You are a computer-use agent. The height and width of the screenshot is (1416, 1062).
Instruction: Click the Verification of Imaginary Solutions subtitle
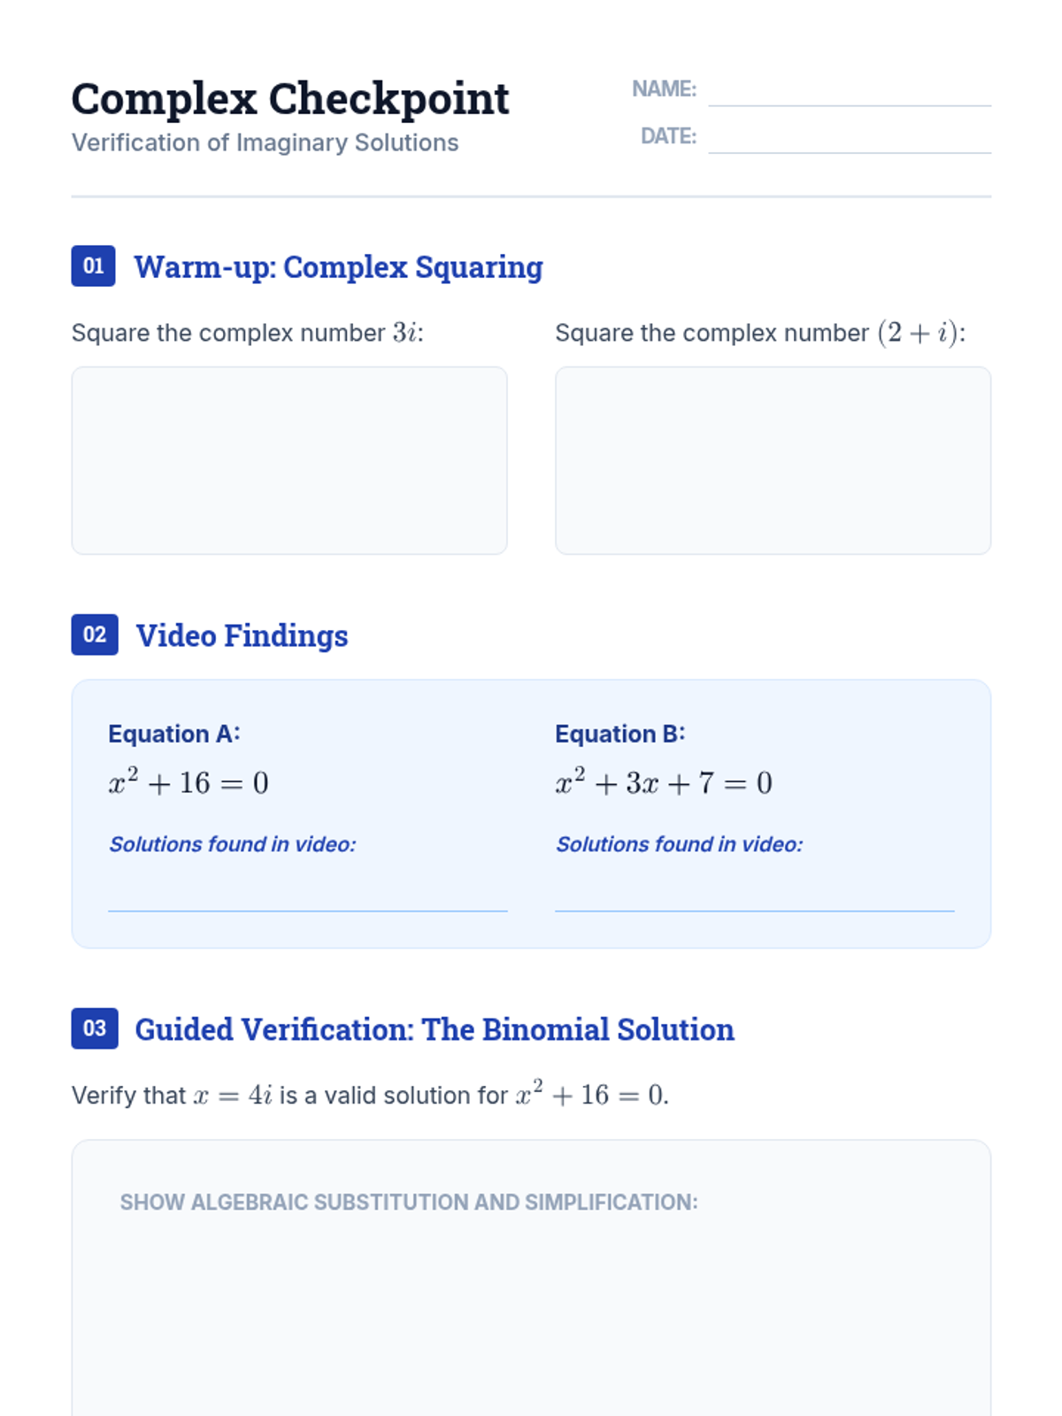(265, 142)
